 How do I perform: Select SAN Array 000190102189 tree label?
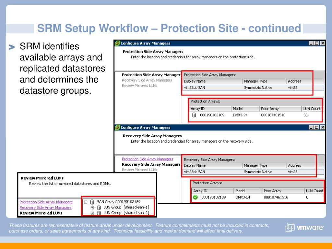(x=119, y=202)
